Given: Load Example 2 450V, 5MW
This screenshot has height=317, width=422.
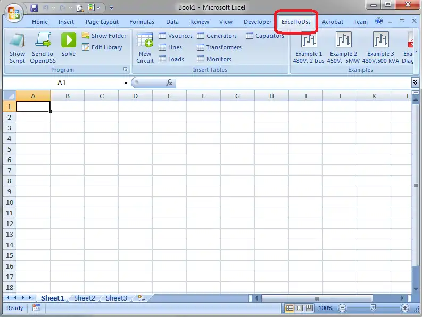Looking at the screenshot, I should pyautogui.click(x=343, y=48).
